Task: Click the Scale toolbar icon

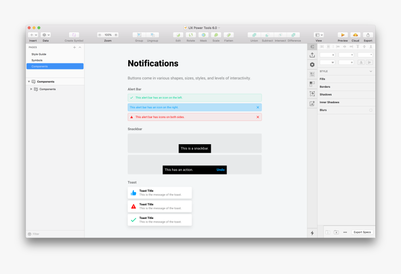Action: coord(216,35)
